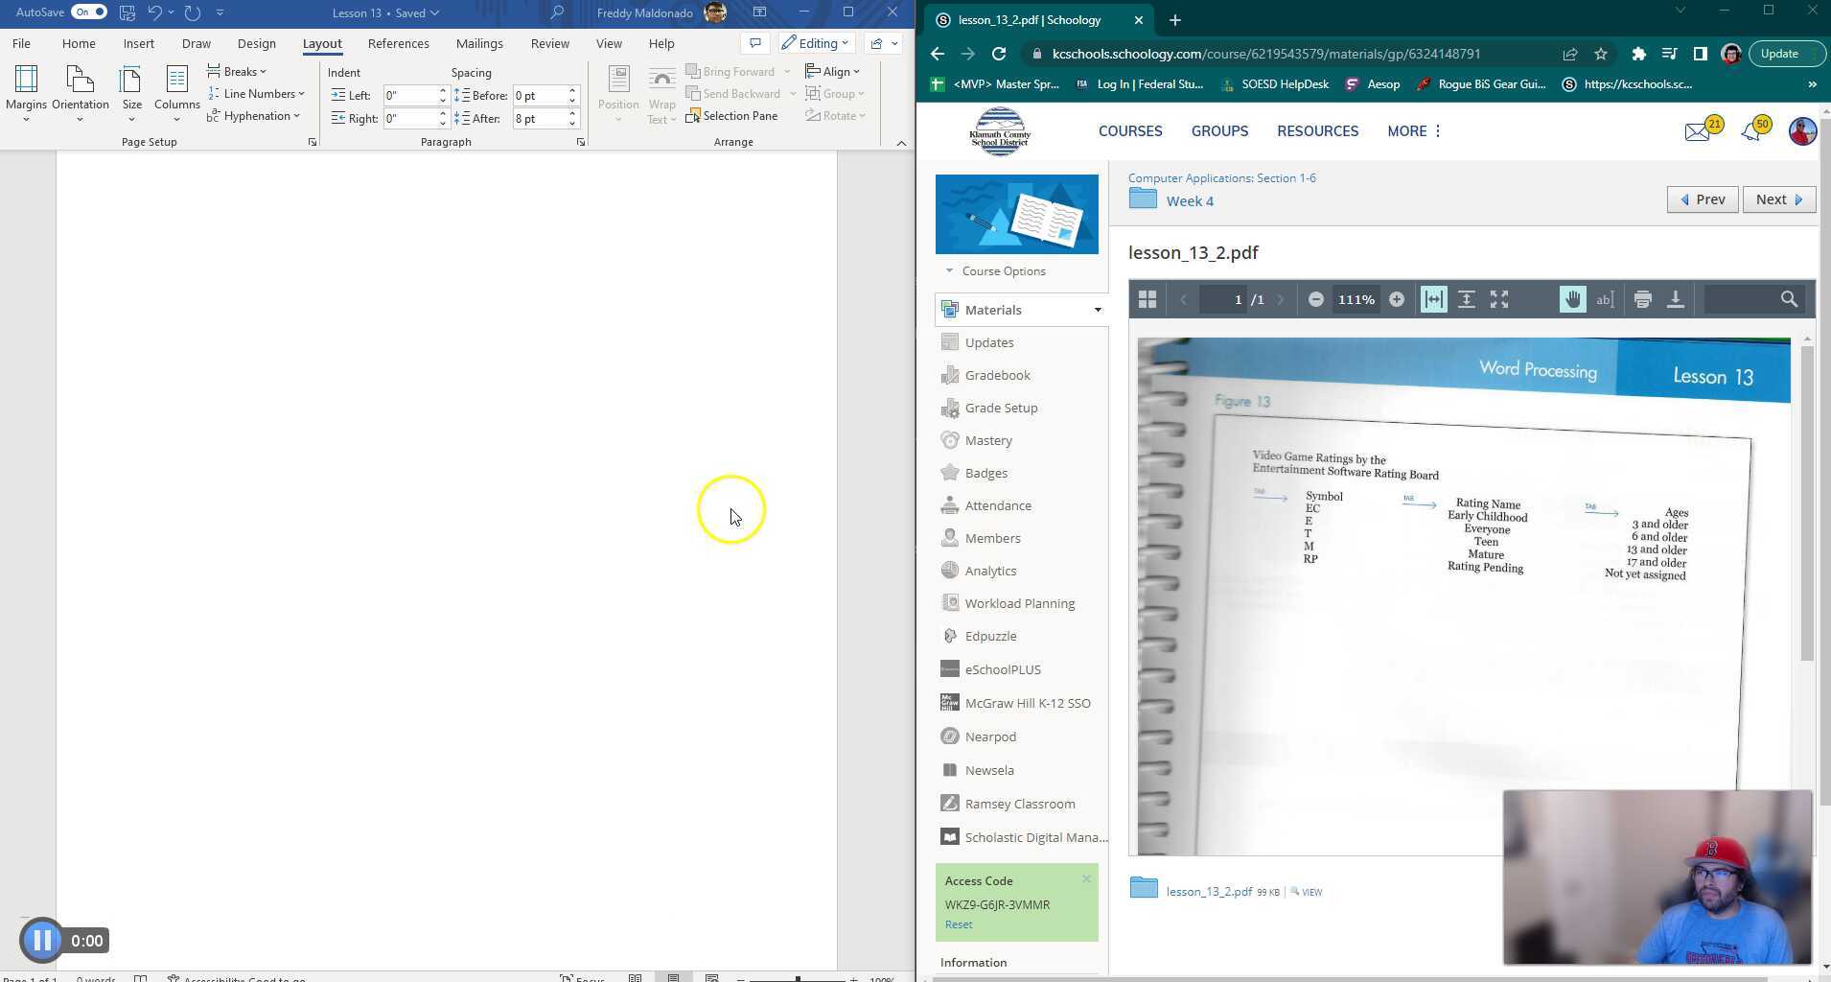Toggle the AutoSave switch off
This screenshot has width=1831, height=982.
click(89, 12)
